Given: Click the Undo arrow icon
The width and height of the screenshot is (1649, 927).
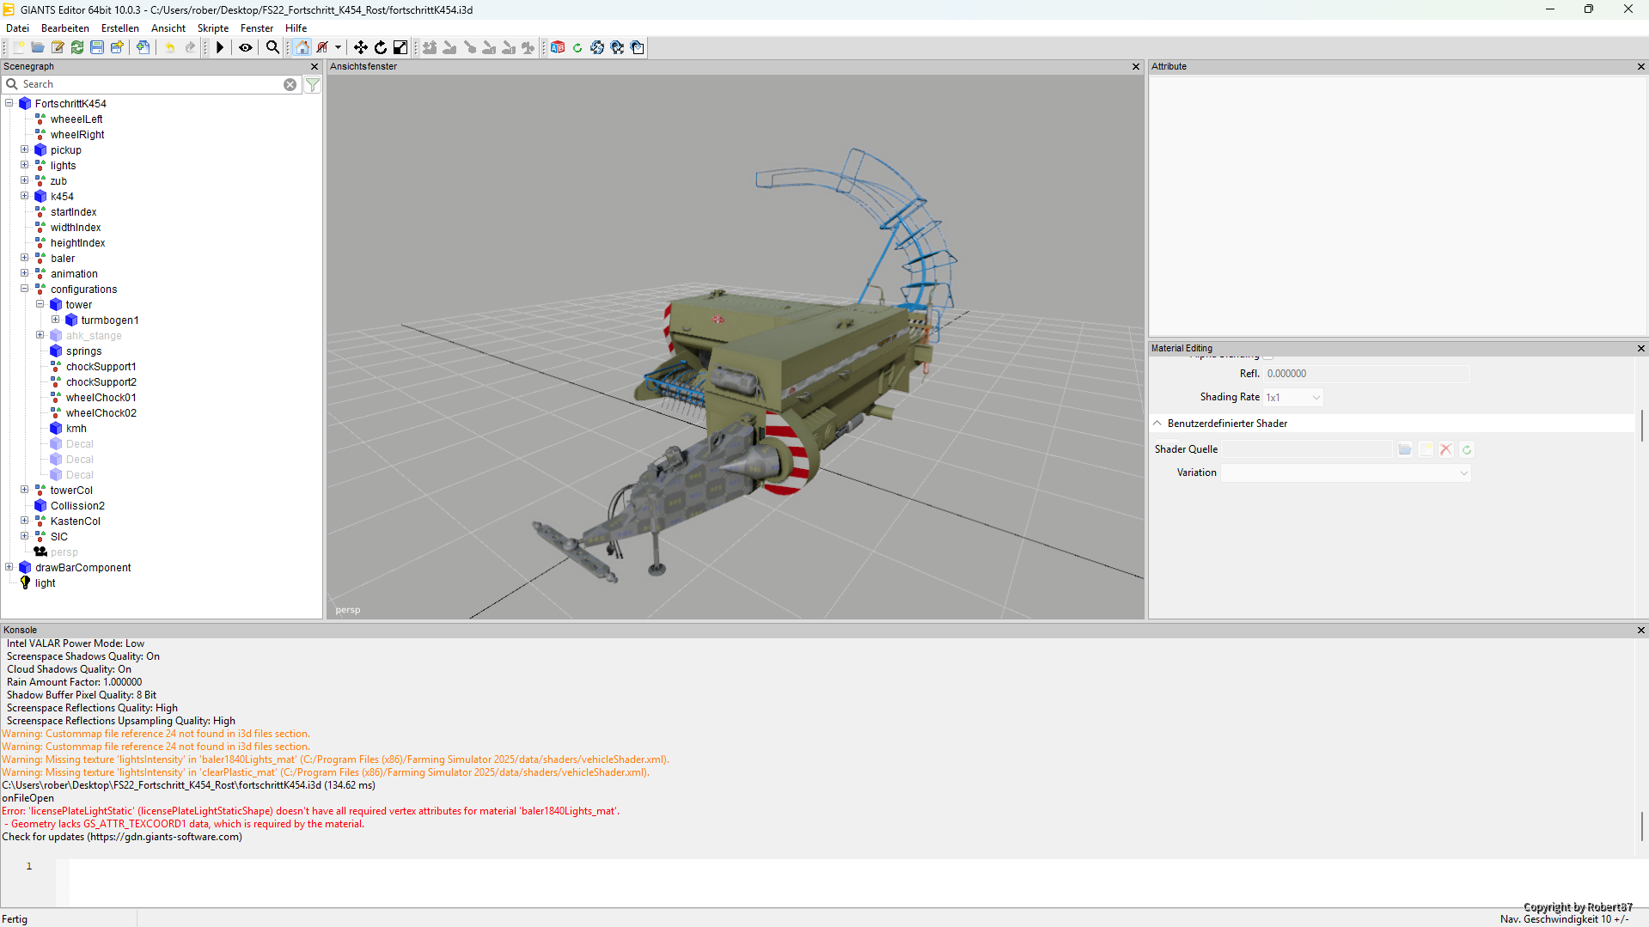Looking at the screenshot, I should click(170, 47).
